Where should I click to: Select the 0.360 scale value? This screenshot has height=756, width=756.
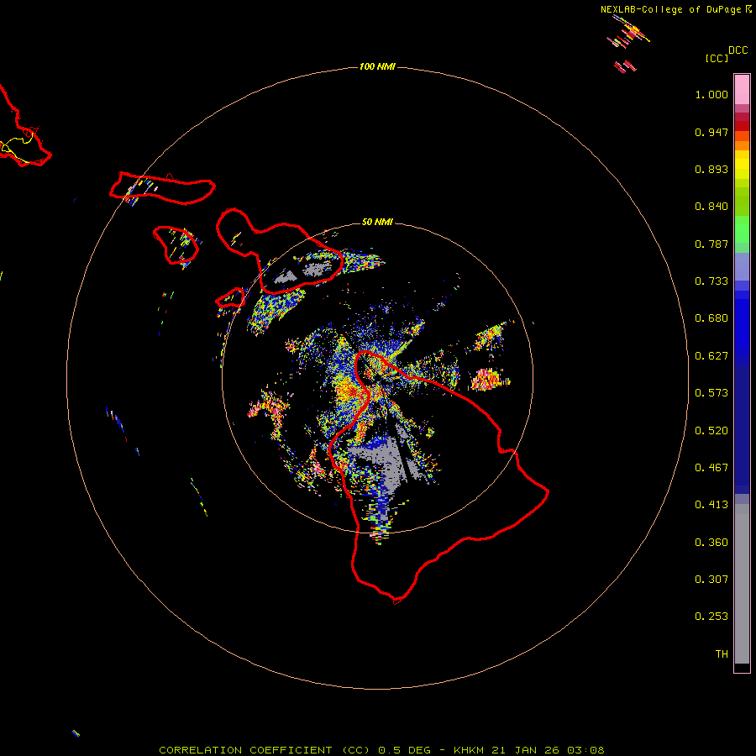click(x=711, y=543)
